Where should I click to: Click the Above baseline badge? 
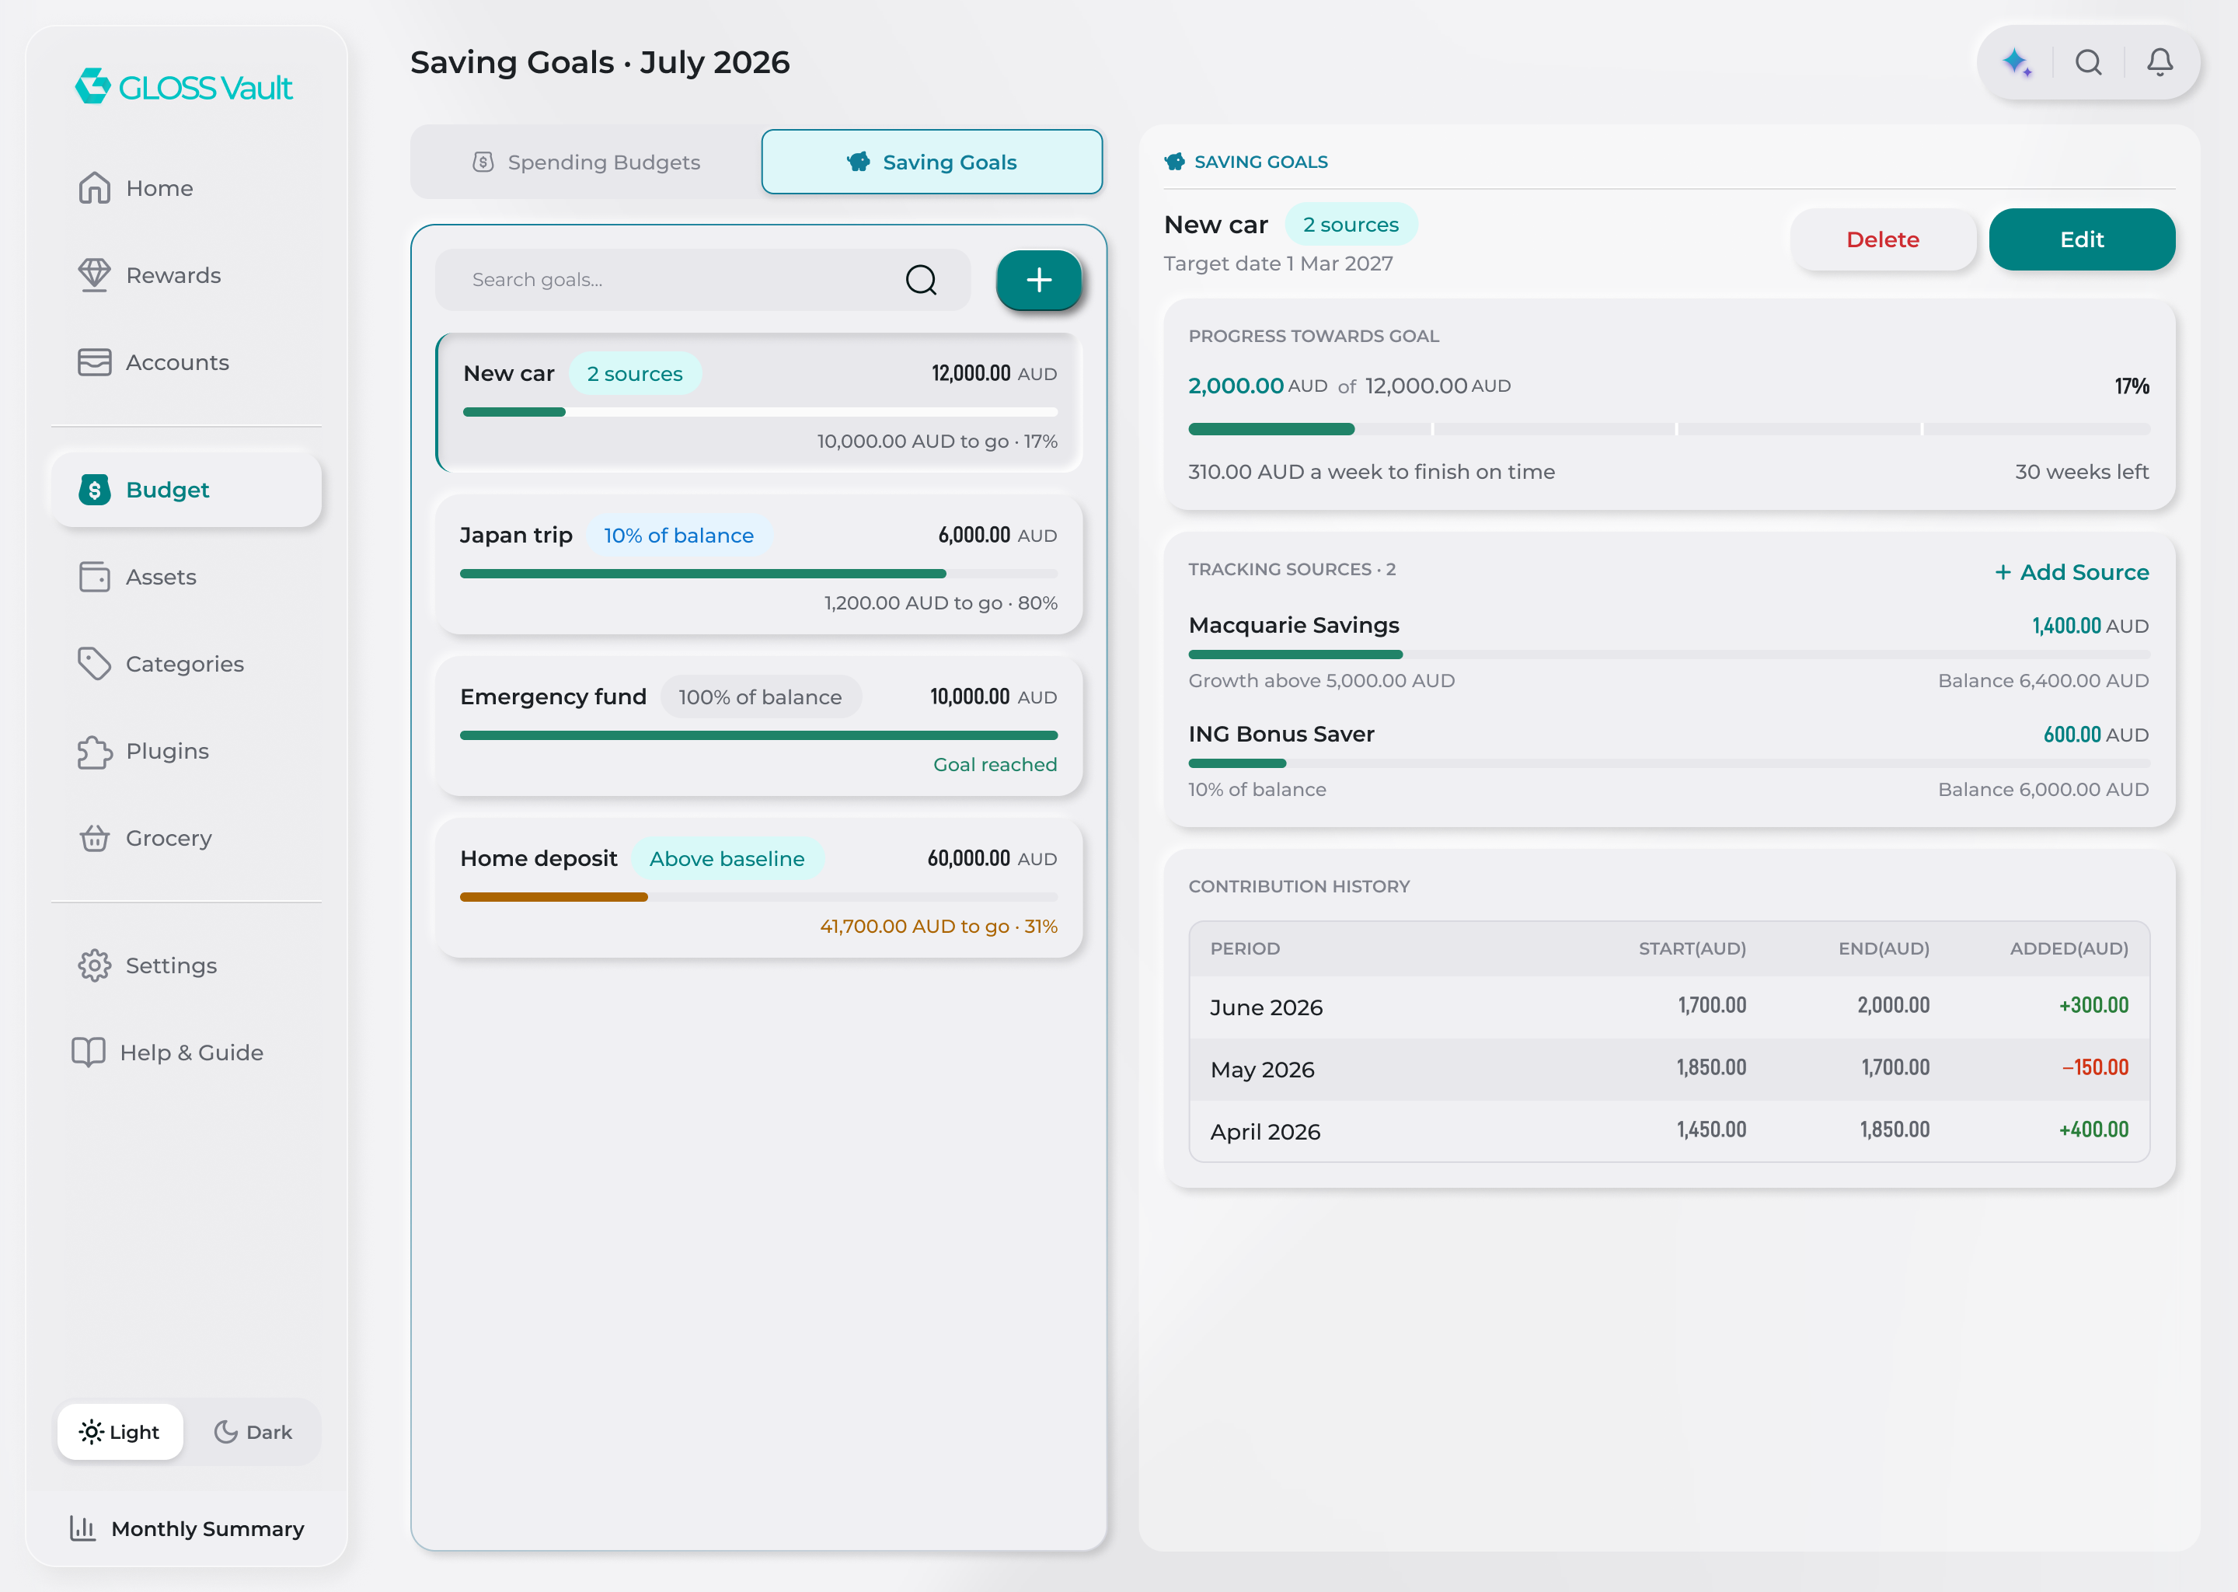[726, 859]
